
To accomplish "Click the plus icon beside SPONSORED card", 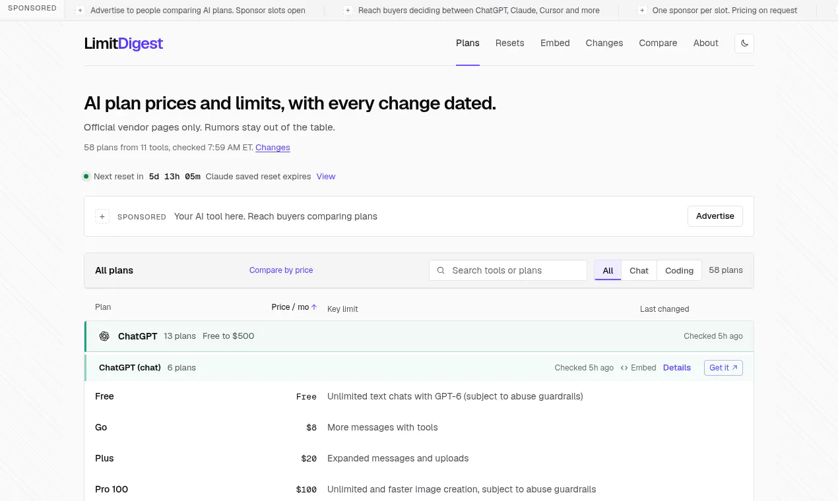I will click(102, 216).
